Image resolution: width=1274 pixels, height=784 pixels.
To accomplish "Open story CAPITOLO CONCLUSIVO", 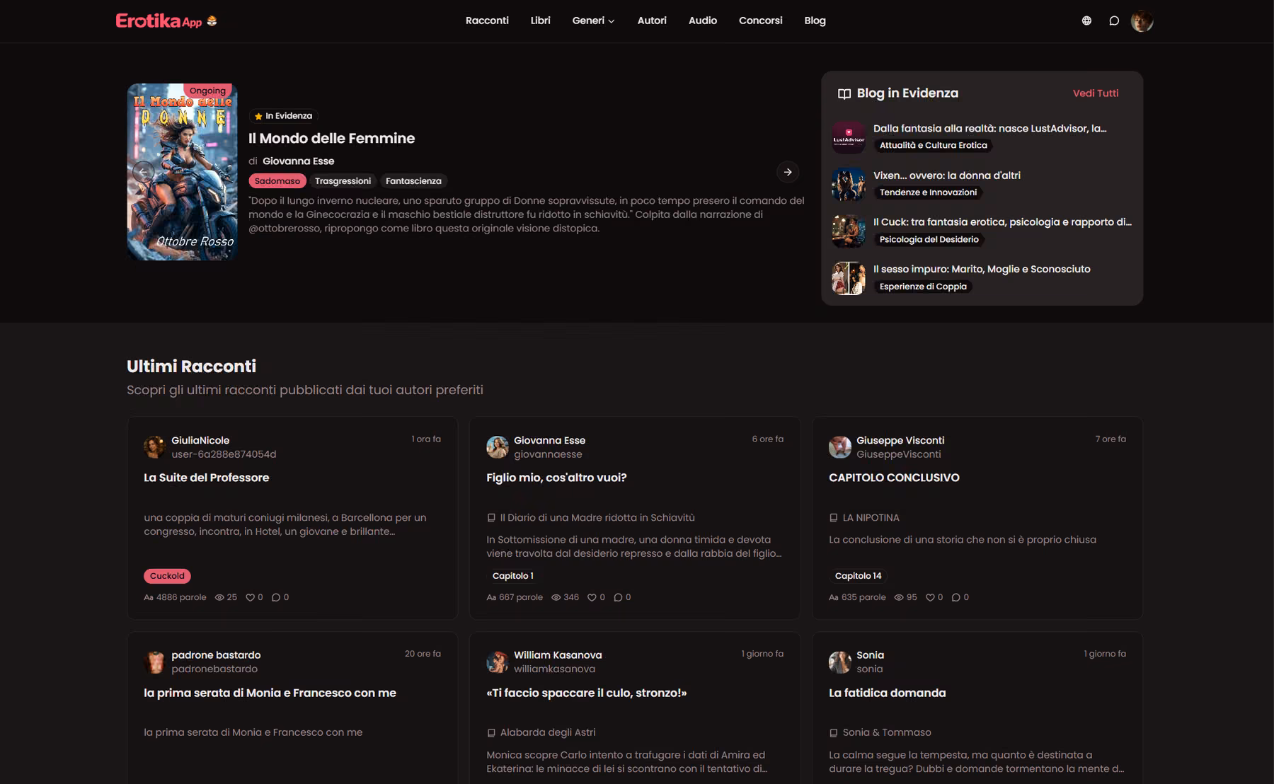I will click(894, 478).
